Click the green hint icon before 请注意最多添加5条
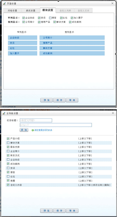This screenshot has height=217, width=117. click(33, 130)
